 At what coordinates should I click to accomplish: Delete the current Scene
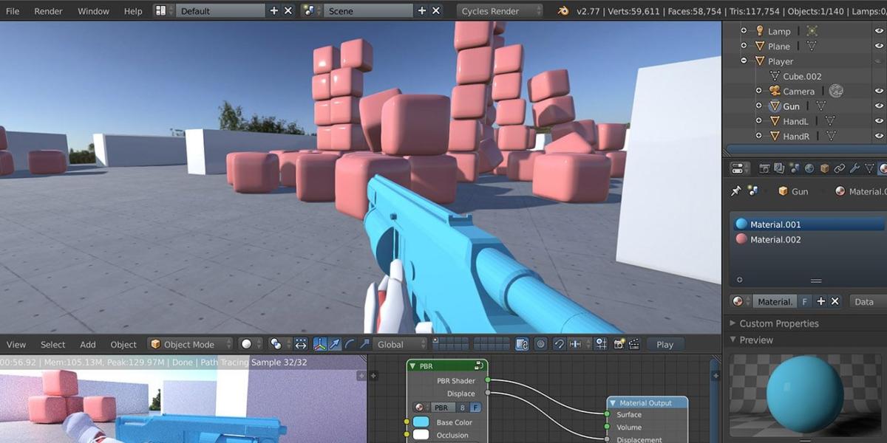[x=436, y=11]
